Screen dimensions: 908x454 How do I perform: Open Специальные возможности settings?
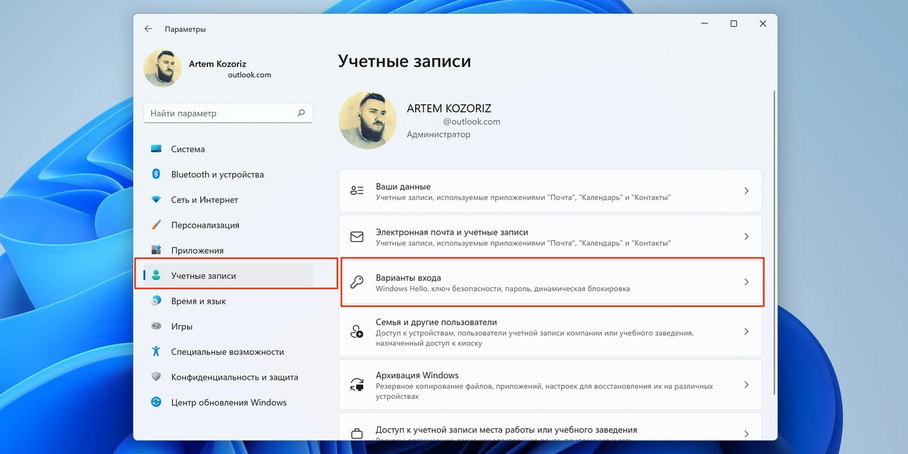click(228, 352)
